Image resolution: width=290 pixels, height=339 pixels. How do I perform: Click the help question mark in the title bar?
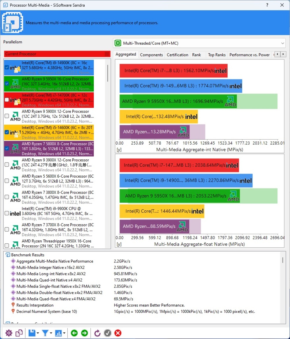(x=267, y=5)
